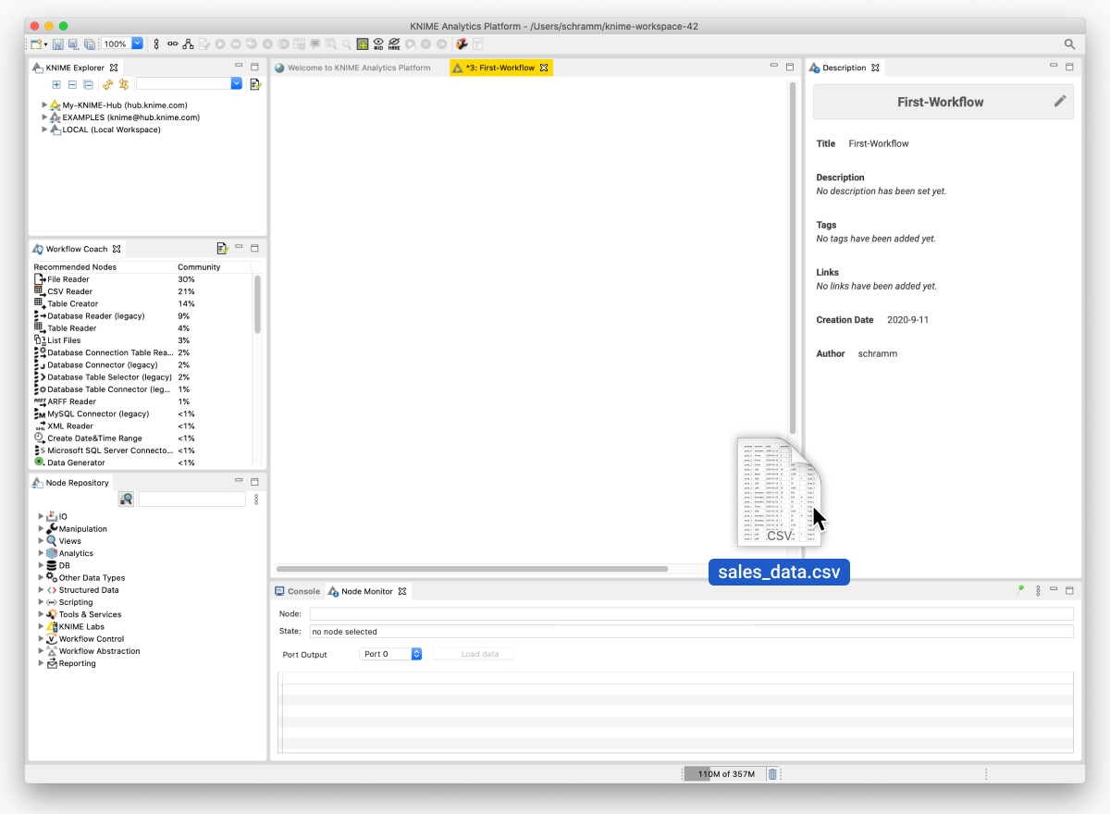Expand the Views category
The height and width of the screenshot is (814, 1110).
(41, 540)
